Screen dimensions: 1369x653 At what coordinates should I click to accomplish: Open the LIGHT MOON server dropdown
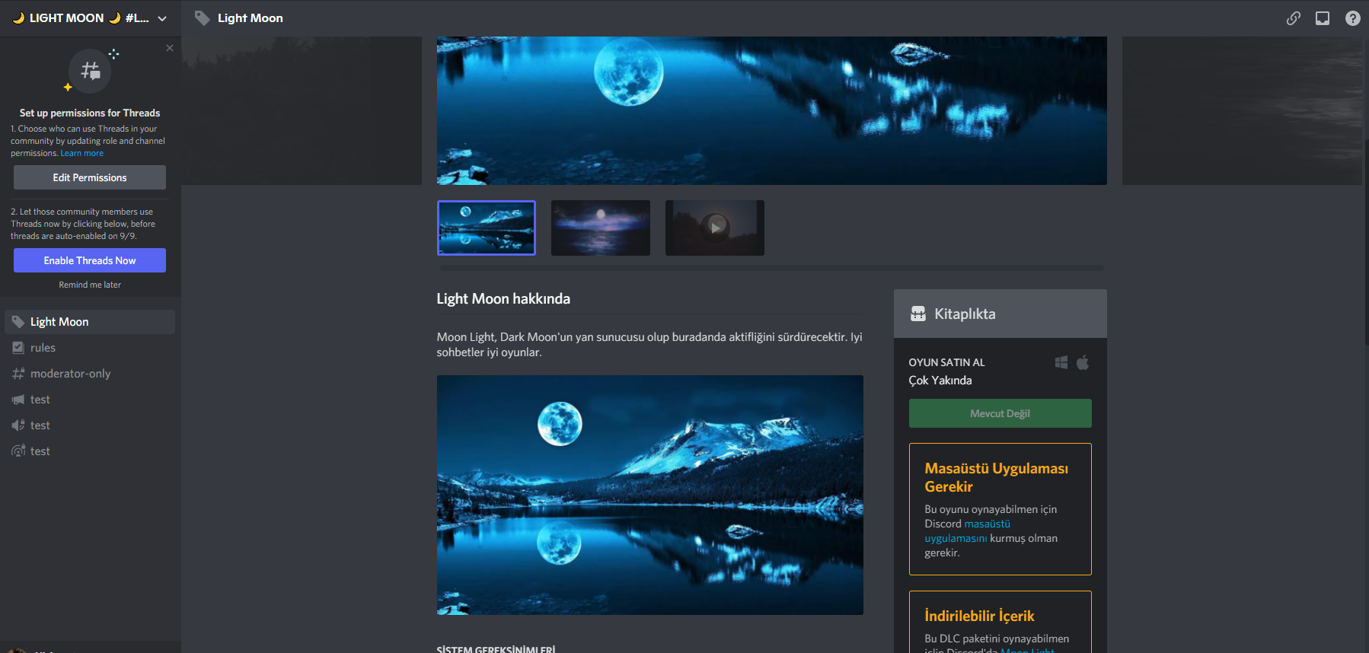(90, 18)
